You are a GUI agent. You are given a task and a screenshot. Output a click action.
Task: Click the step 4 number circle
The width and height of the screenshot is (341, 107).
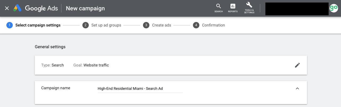point(196,25)
